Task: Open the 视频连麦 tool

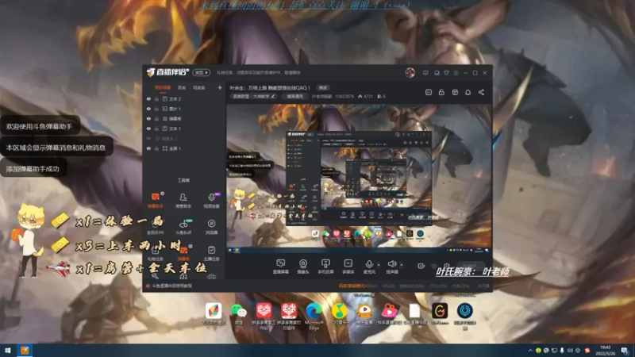Action: (x=211, y=200)
